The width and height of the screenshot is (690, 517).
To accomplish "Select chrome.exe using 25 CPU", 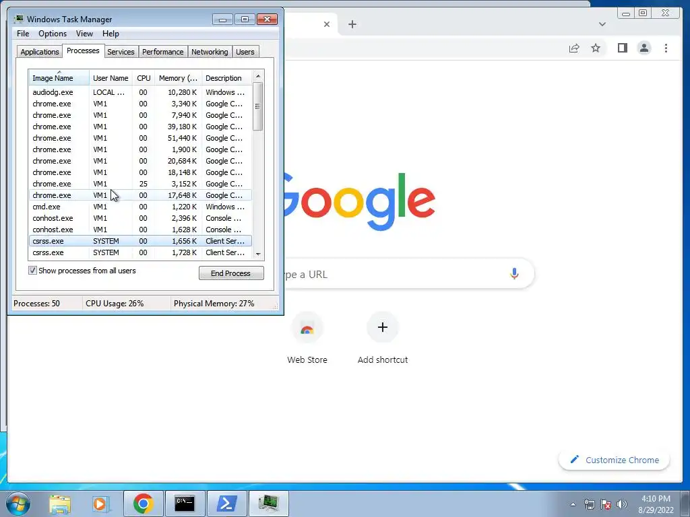I will [140, 184].
